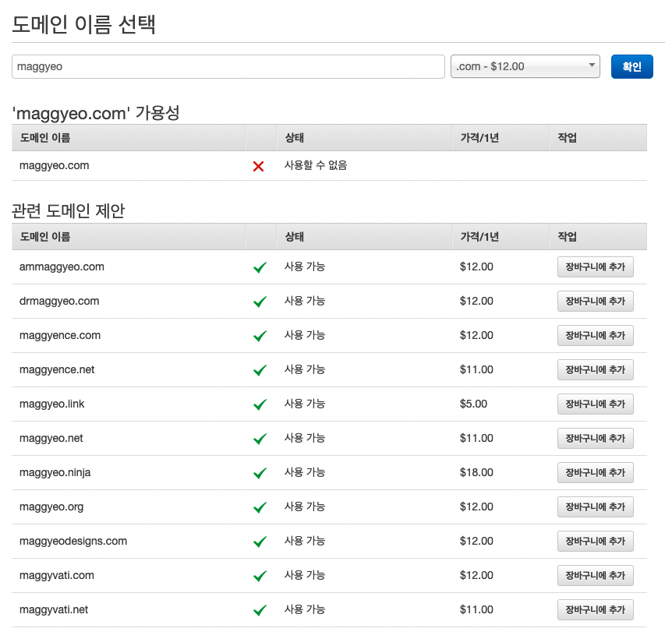Click green checkmark for maggyence.net
The image size is (665, 639).
tap(260, 370)
